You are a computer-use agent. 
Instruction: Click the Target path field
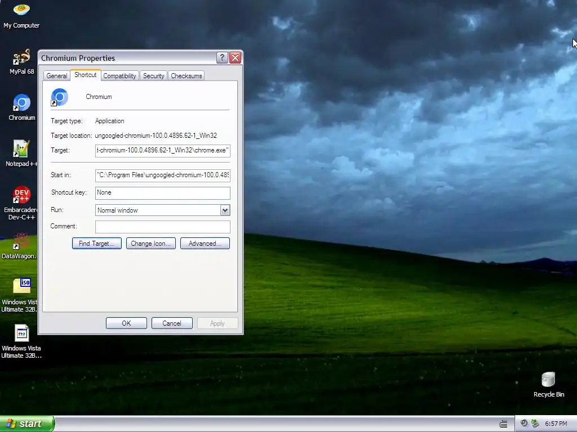click(x=163, y=151)
